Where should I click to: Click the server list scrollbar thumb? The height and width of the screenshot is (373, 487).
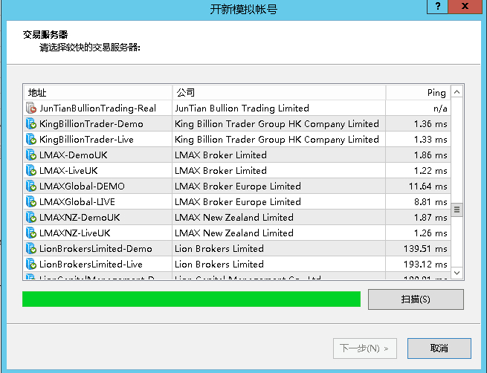pos(457,210)
